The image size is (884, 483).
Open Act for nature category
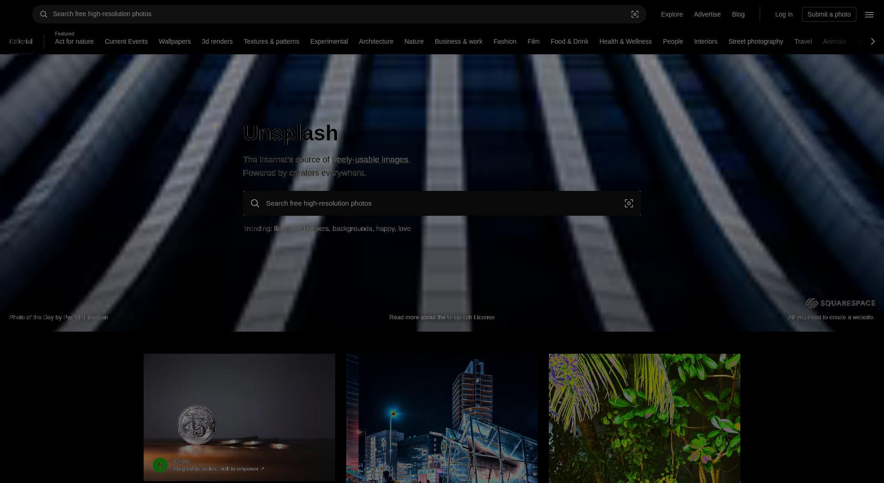(x=74, y=41)
